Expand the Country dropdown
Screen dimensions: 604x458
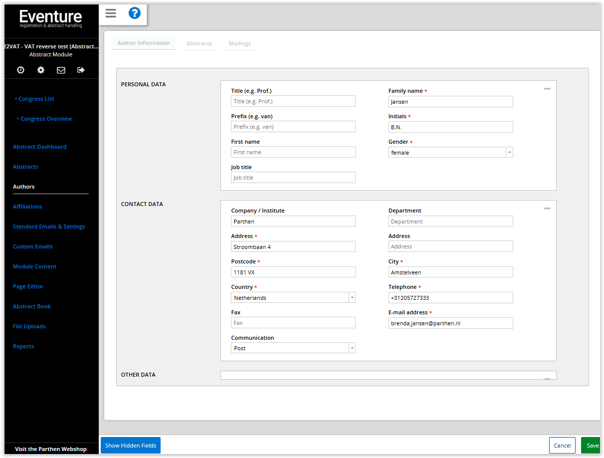(x=352, y=298)
